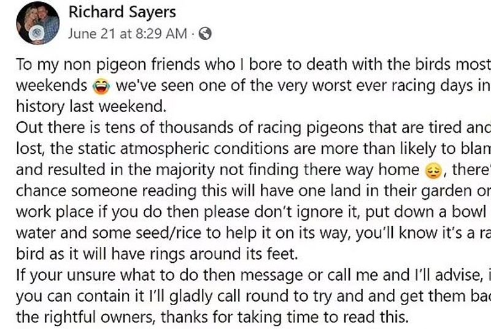This screenshot has height=329, width=491.
Task: Click the globe public audience icon
Action: (205, 34)
